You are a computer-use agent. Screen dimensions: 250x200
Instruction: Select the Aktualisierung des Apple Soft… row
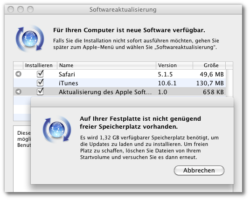pyautogui.click(x=119, y=92)
